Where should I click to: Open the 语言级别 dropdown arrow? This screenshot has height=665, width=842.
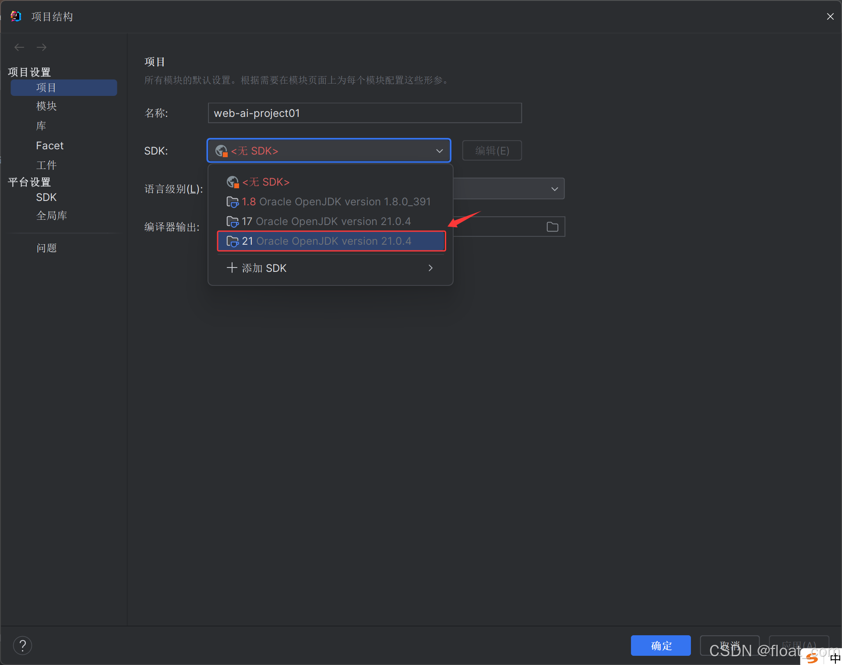click(554, 189)
